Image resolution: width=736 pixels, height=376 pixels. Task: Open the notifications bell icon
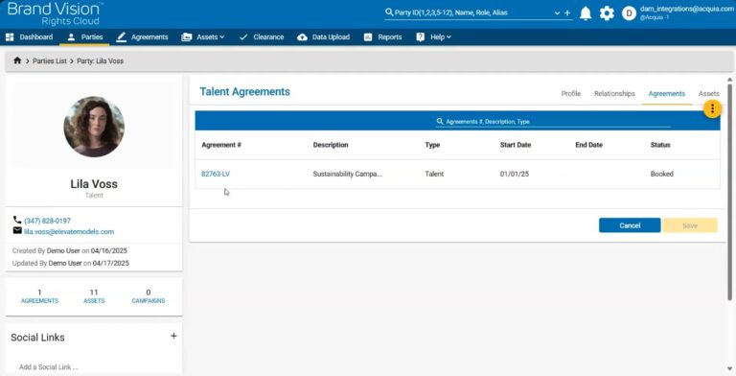[x=586, y=13]
